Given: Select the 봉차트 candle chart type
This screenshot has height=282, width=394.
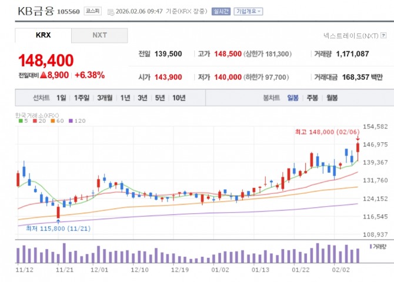Looking at the screenshot, I should click(x=271, y=98).
